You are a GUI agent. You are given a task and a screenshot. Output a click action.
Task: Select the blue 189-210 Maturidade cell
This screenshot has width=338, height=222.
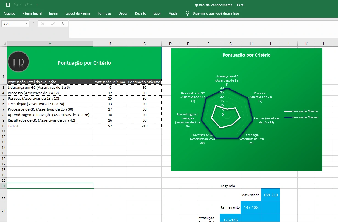point(270,195)
